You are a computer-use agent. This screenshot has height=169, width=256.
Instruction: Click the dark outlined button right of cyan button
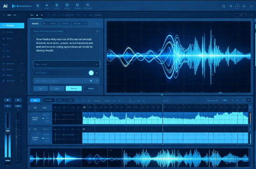tap(91, 89)
